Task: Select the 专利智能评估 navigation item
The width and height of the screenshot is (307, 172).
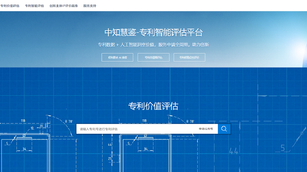Action: pos(34,6)
